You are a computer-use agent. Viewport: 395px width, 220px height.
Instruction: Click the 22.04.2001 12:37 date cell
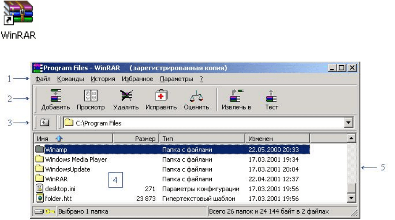point(273,179)
